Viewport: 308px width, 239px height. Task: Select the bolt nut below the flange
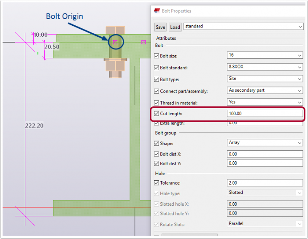(x=115, y=65)
